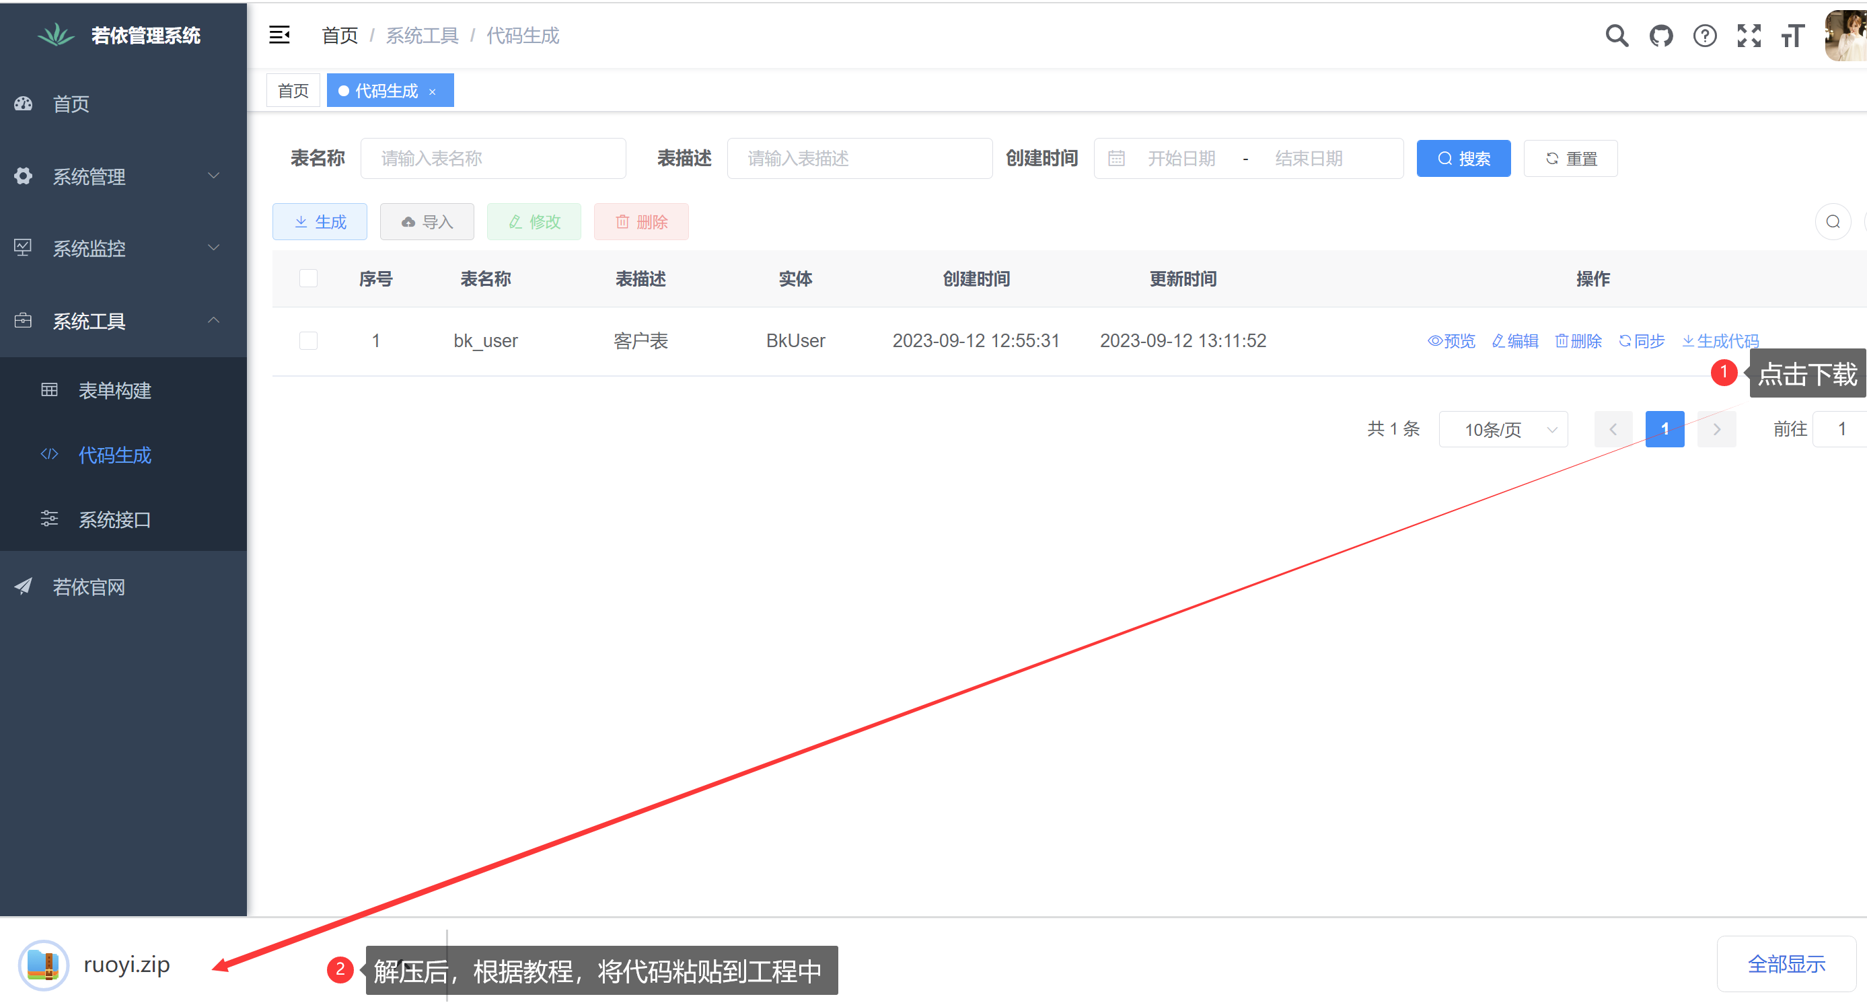The width and height of the screenshot is (1867, 1007).
Task: Click the 搜索 button
Action: [x=1463, y=158]
